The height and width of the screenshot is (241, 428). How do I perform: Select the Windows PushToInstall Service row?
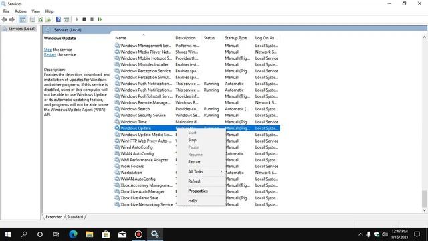point(197,96)
